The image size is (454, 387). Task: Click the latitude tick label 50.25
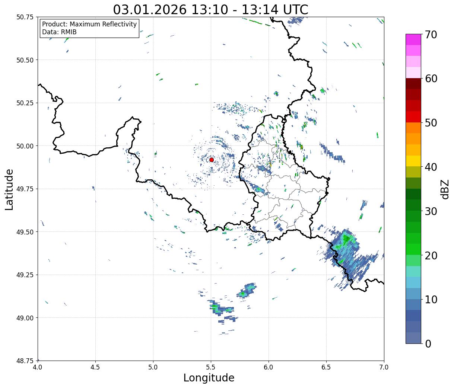(x=25, y=103)
